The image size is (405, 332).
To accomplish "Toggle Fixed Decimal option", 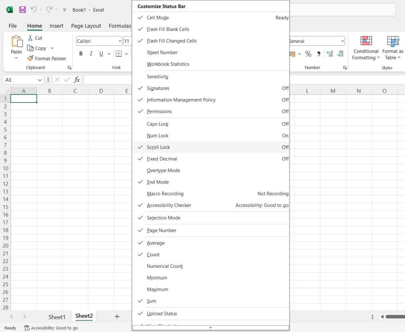I will click(x=210, y=159).
